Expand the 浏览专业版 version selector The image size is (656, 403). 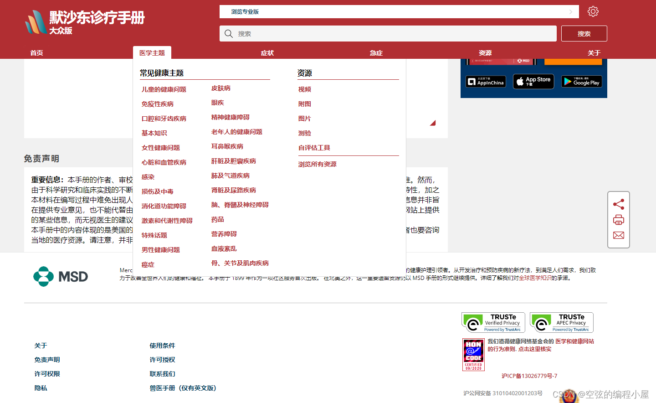[x=399, y=12]
